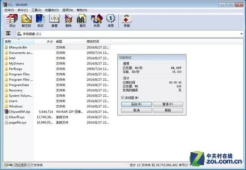Open the Options (选项) menu

coord(68,10)
